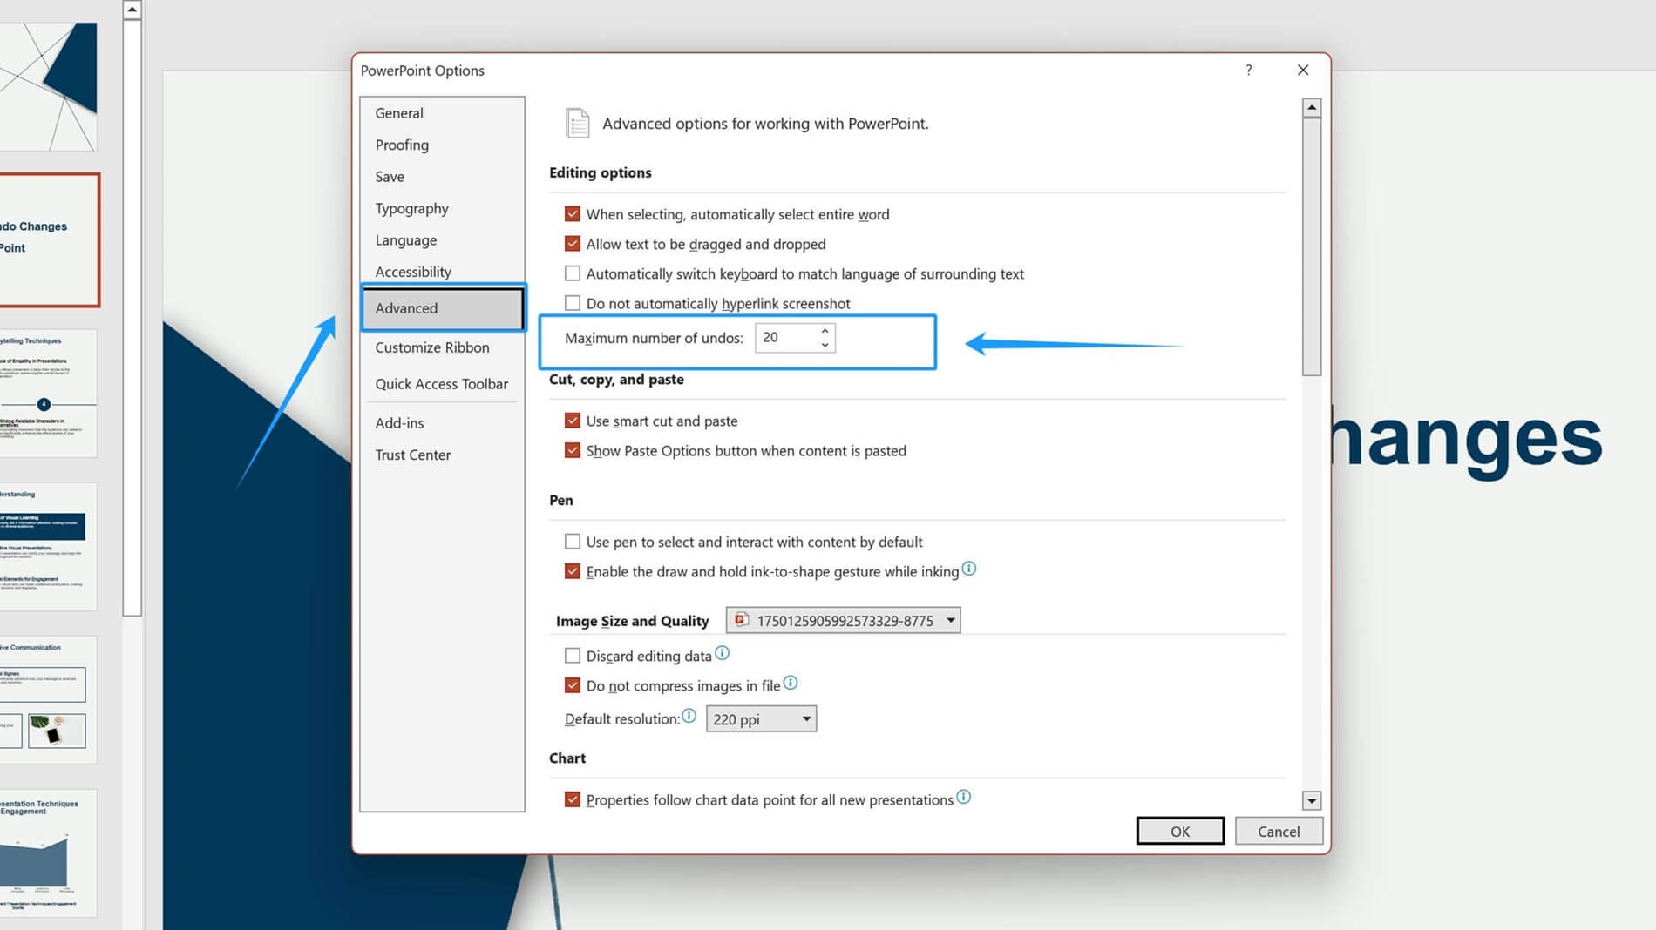Uncheck When selecting, automatically select entire word
Image resolution: width=1656 pixels, height=930 pixels.
point(573,213)
